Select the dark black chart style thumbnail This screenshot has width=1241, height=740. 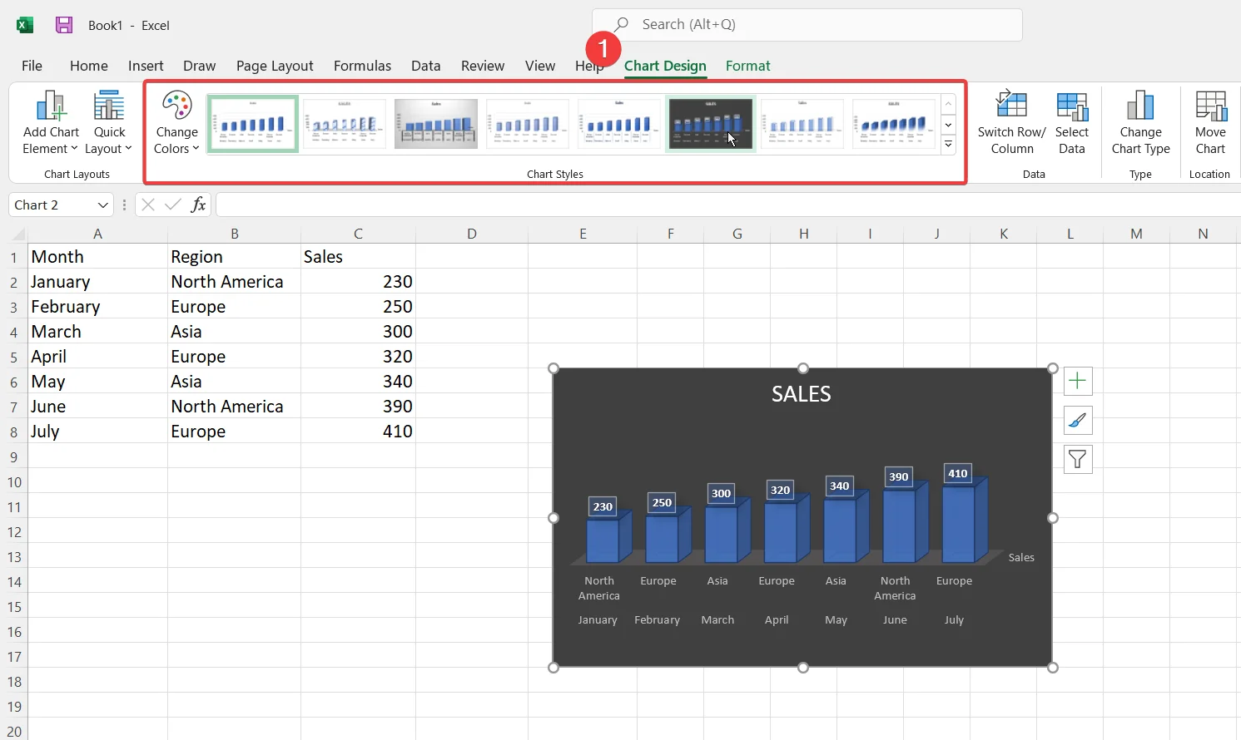click(x=711, y=124)
